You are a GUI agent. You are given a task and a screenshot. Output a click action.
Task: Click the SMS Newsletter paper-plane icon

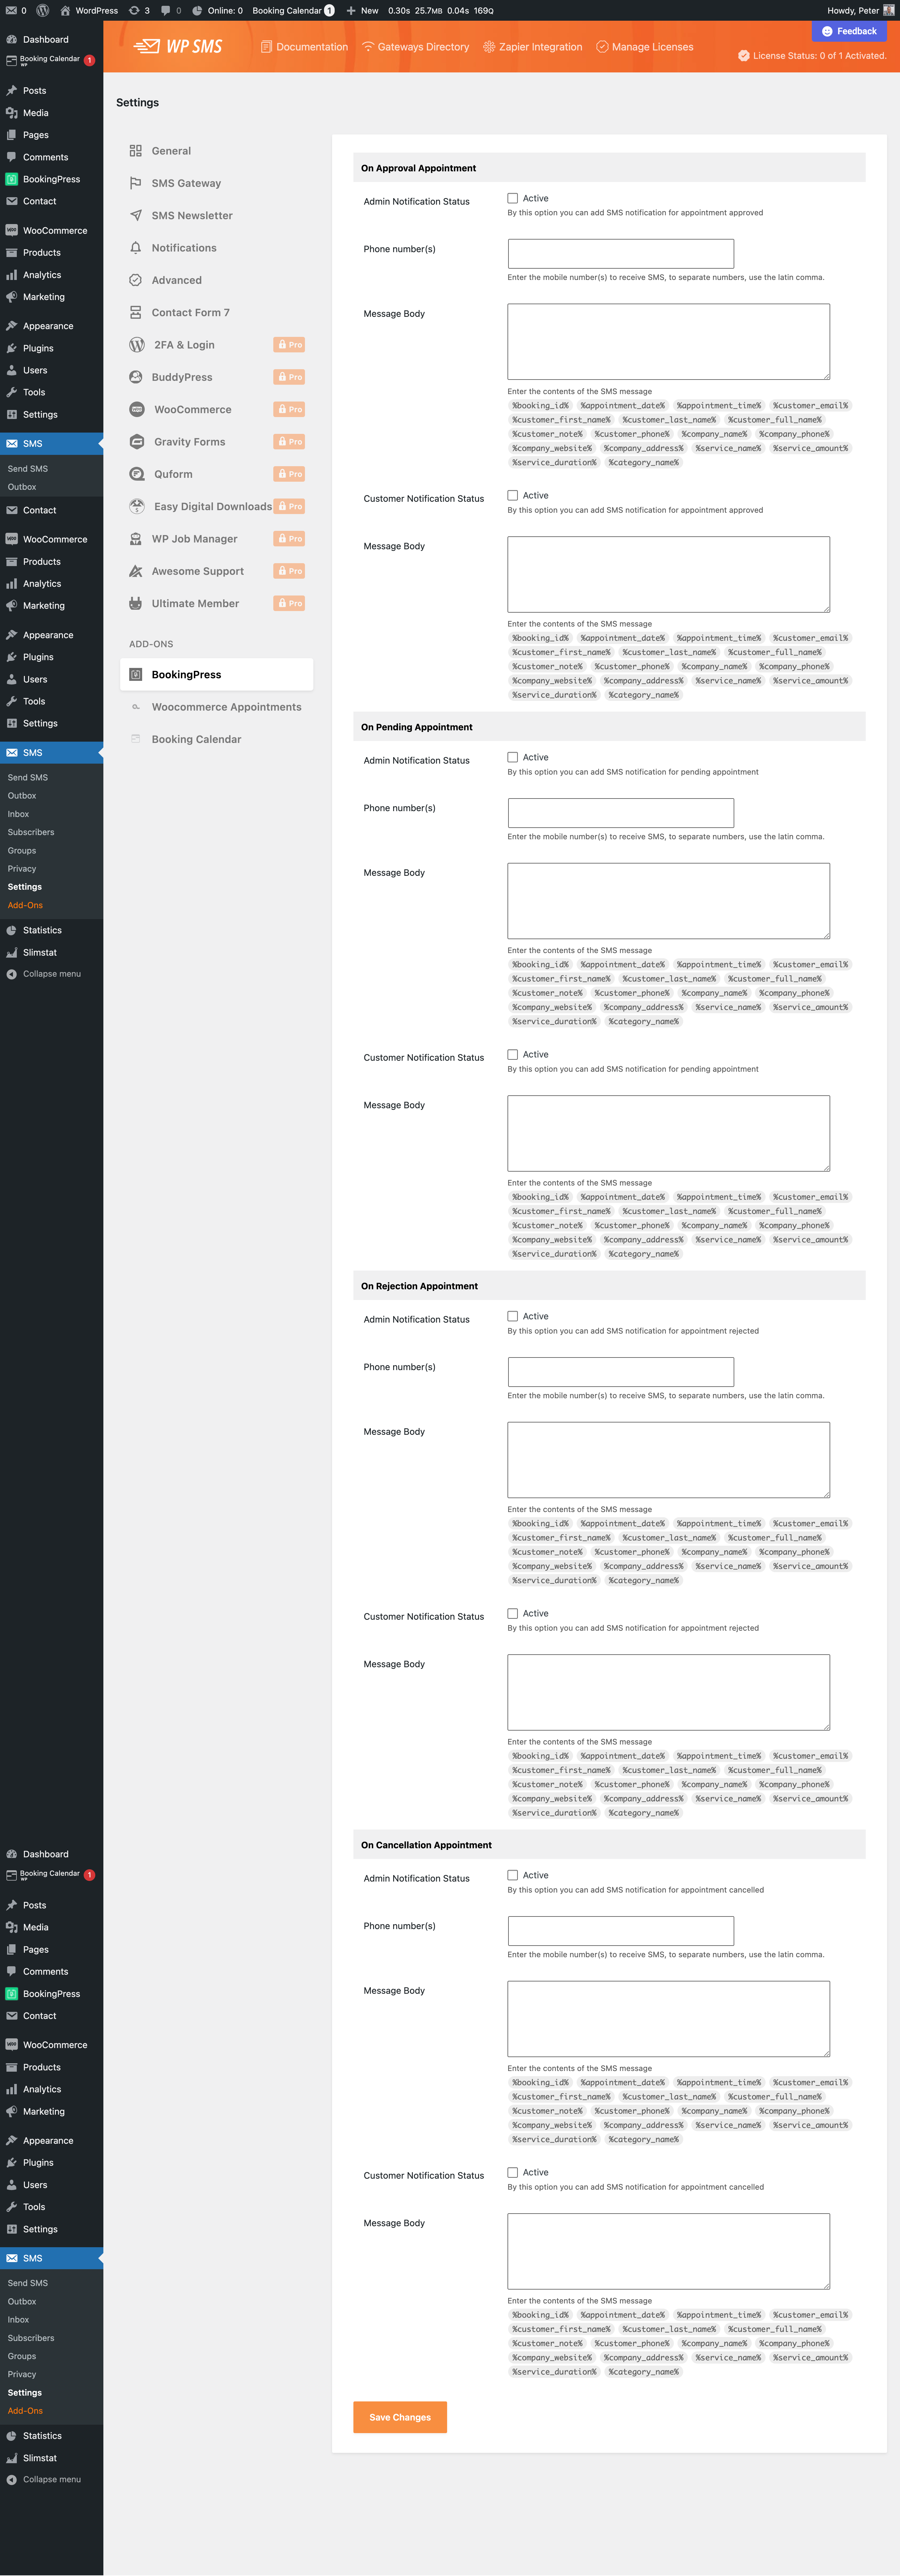point(136,215)
